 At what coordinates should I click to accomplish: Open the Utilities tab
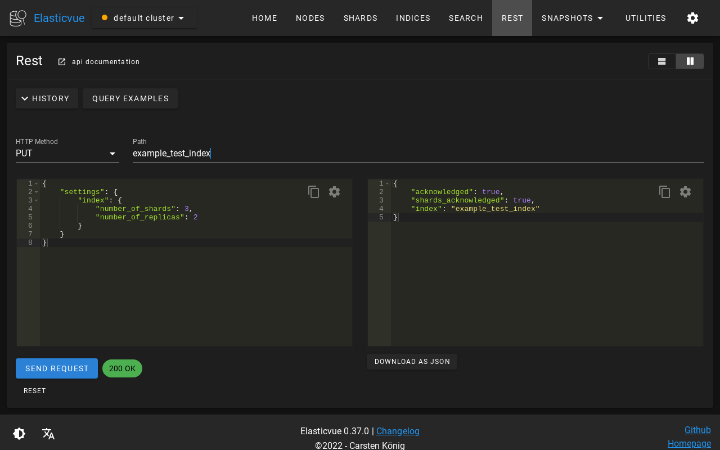coord(646,18)
